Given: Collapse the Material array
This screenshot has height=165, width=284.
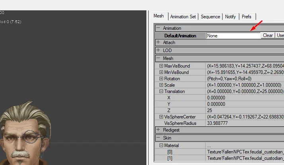Looking at the screenshot, I should click(x=161, y=145).
